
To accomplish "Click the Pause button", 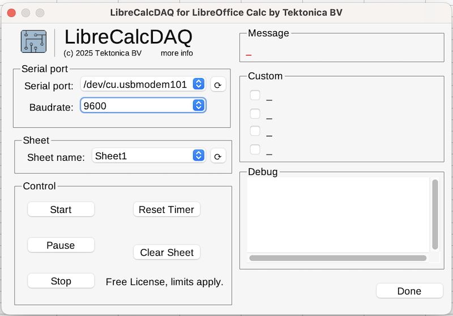I will [x=61, y=245].
